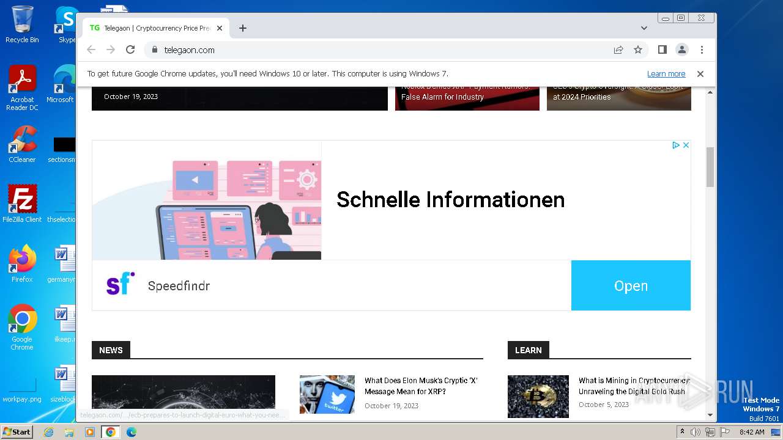Open Chrome three-dot menu
Viewport: 783px width, 440px height.
702,50
